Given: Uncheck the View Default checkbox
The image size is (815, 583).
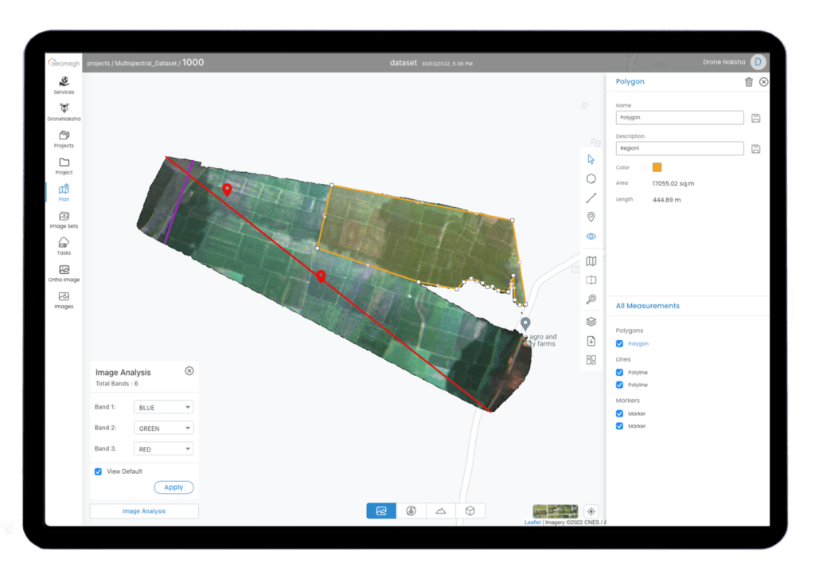Looking at the screenshot, I should 99,471.
